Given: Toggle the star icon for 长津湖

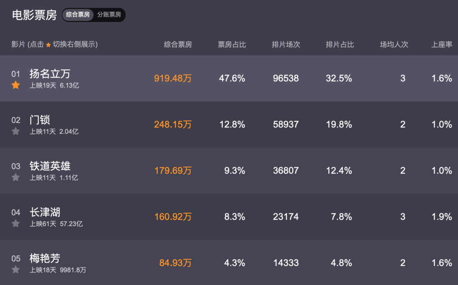Looking at the screenshot, I should coord(16,224).
